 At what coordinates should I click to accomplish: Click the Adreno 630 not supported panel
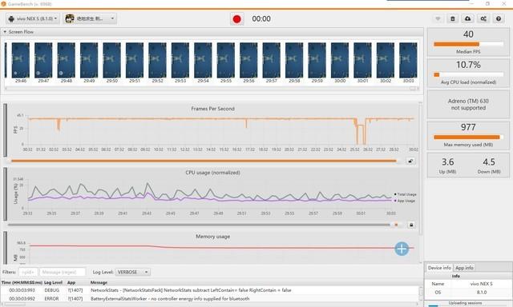(x=468, y=105)
